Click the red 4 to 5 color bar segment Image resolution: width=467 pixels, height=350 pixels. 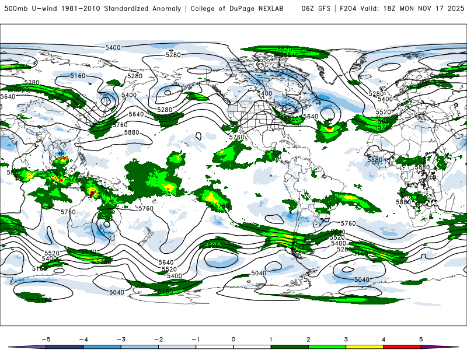(402, 347)
